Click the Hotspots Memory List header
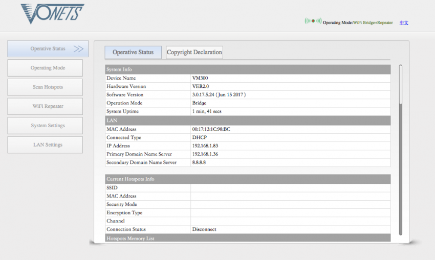435x260 pixels. click(248, 238)
